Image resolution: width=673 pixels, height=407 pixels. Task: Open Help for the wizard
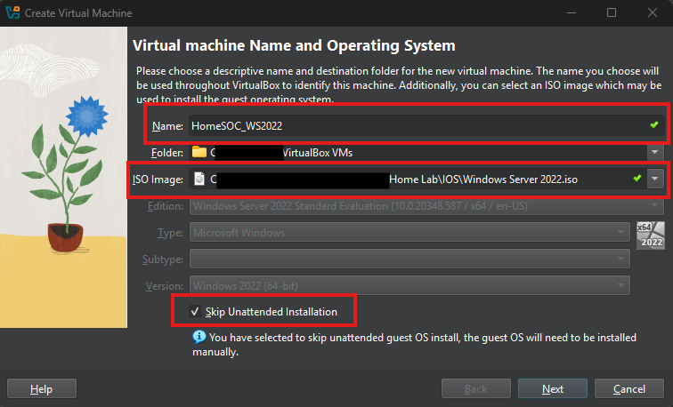pyautogui.click(x=42, y=389)
